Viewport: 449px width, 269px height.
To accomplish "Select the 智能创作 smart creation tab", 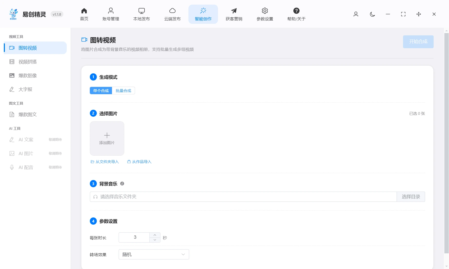I will click(203, 14).
